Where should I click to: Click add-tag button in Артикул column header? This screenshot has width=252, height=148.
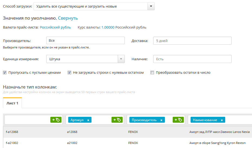coord(117,120)
